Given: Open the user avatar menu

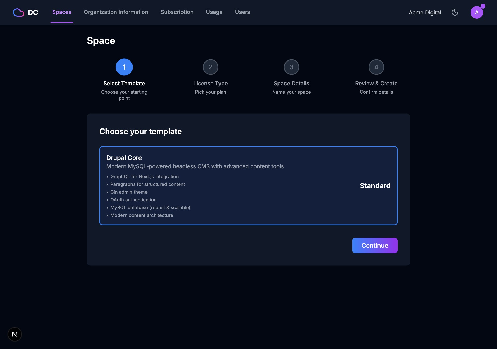Looking at the screenshot, I should (476, 13).
